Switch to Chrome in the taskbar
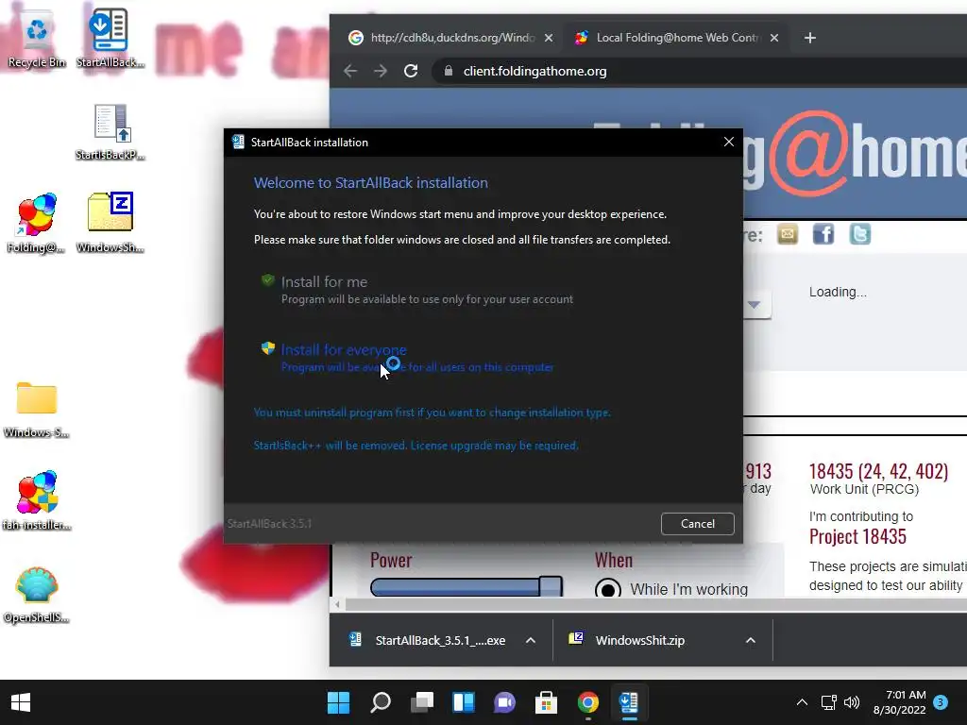Viewport: 967px width, 725px height. tap(587, 702)
